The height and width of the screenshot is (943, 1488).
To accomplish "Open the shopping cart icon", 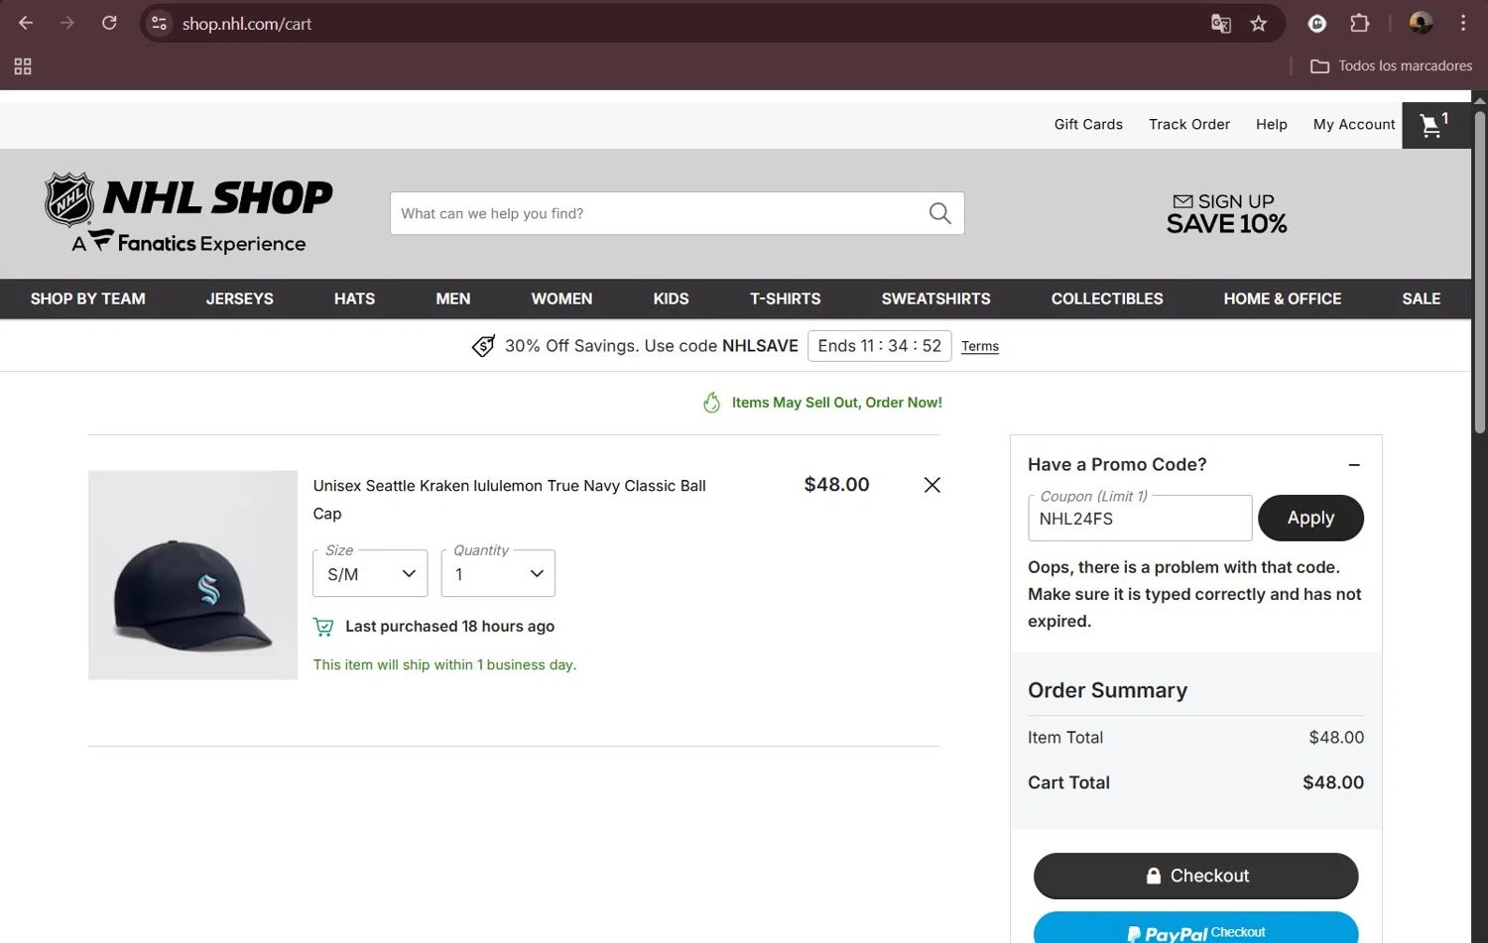I will [x=1435, y=125].
